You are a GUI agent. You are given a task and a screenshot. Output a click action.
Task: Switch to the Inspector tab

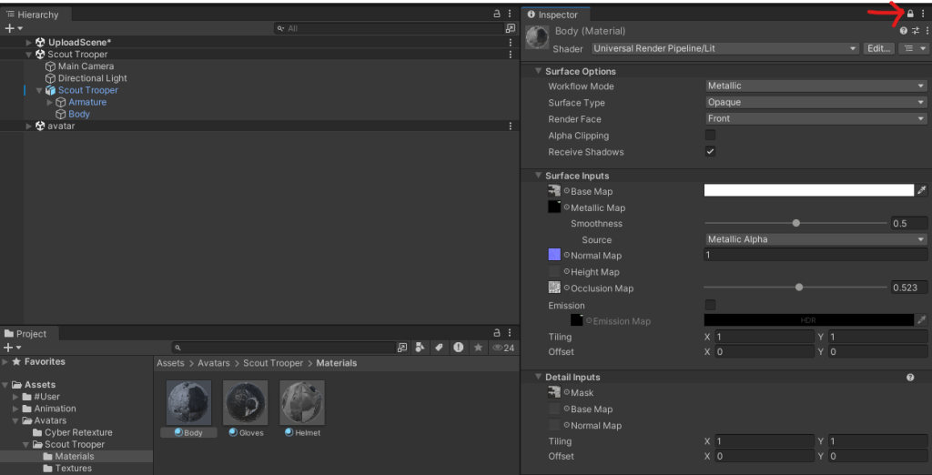557,15
